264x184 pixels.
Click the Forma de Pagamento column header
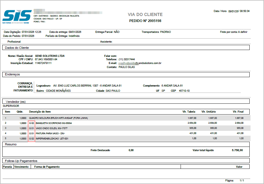coord(47,167)
